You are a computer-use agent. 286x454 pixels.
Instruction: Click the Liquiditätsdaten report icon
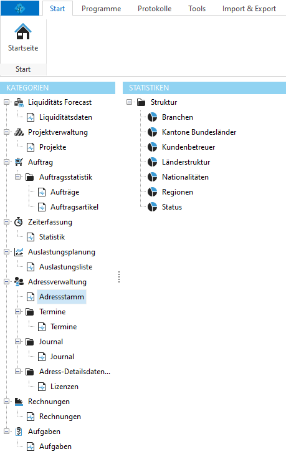click(31, 117)
